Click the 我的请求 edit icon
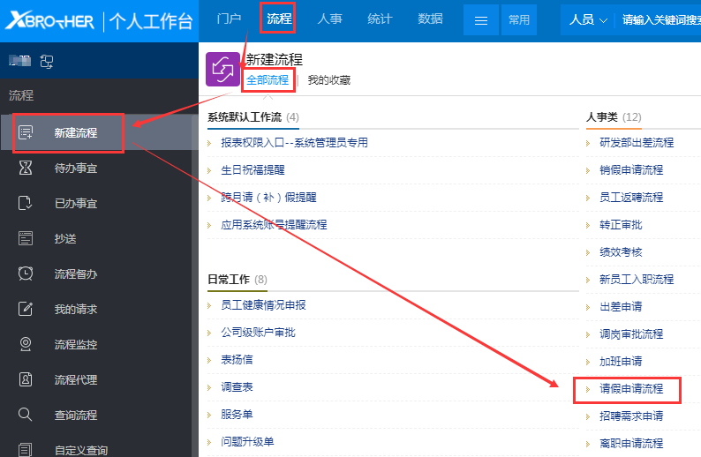701x457 pixels. [26, 309]
